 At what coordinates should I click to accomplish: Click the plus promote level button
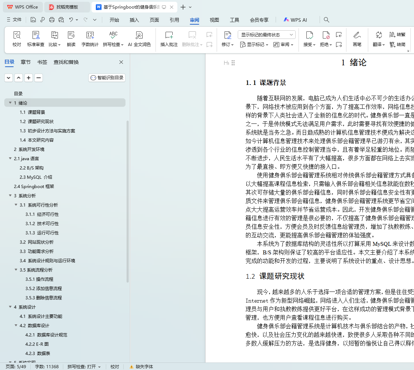[29, 78]
